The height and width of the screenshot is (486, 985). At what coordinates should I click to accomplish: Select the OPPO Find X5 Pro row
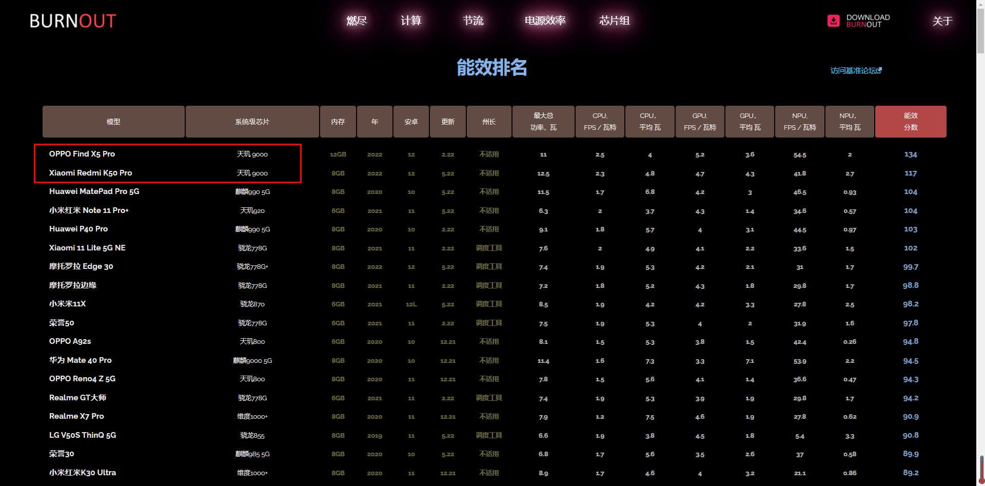(82, 154)
